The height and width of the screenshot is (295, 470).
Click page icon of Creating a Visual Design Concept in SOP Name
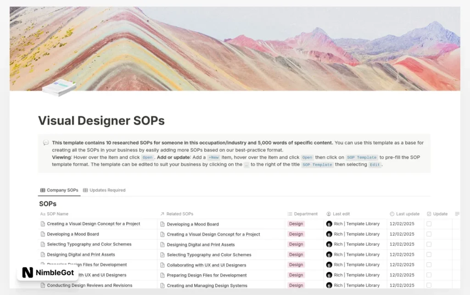pos(43,224)
